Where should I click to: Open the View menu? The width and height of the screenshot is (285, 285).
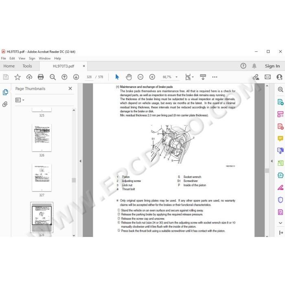pyautogui.click(x=22, y=58)
